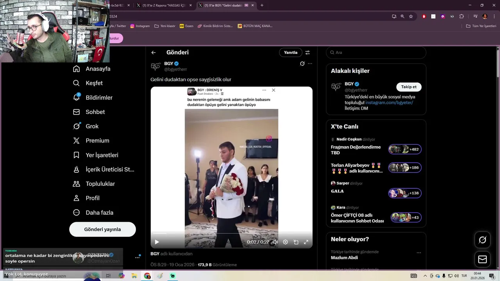Open reply sort settings icon next to Yanıtla
The image size is (500, 281).
pyautogui.click(x=307, y=52)
